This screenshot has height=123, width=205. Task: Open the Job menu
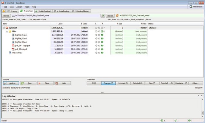coord(6,7)
